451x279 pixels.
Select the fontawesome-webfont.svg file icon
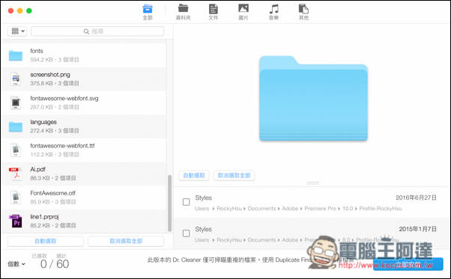click(x=16, y=102)
